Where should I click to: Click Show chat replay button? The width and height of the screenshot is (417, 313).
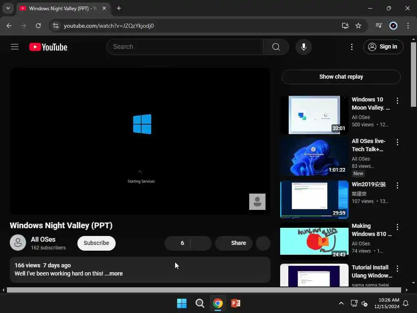[x=341, y=77]
